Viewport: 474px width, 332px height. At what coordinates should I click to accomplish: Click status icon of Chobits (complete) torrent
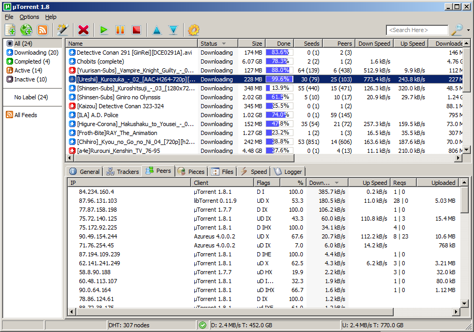point(72,61)
